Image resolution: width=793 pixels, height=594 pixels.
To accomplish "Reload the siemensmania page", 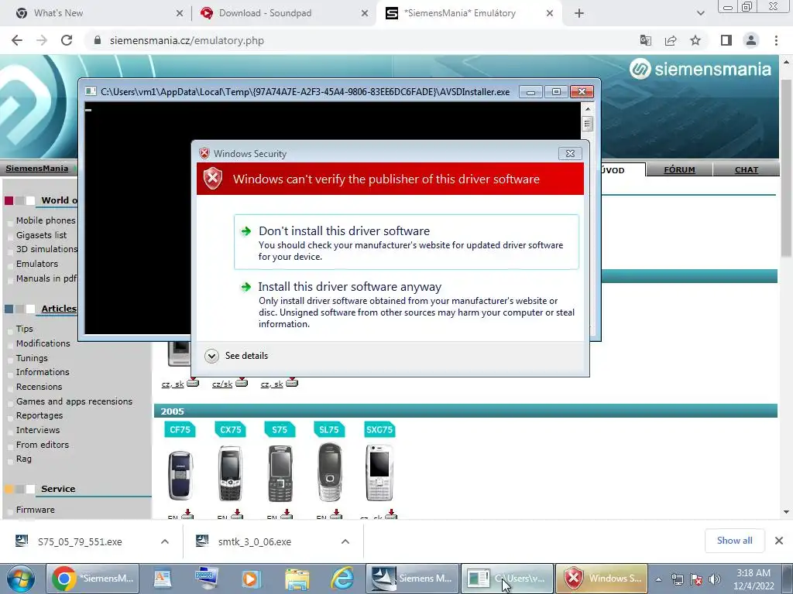I will point(67,40).
